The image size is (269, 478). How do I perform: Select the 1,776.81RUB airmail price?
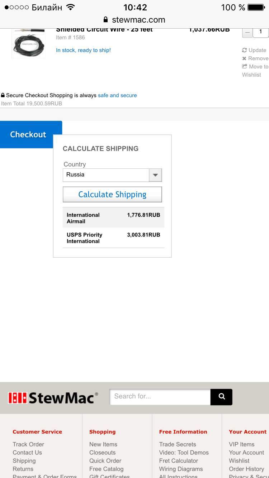(143, 215)
